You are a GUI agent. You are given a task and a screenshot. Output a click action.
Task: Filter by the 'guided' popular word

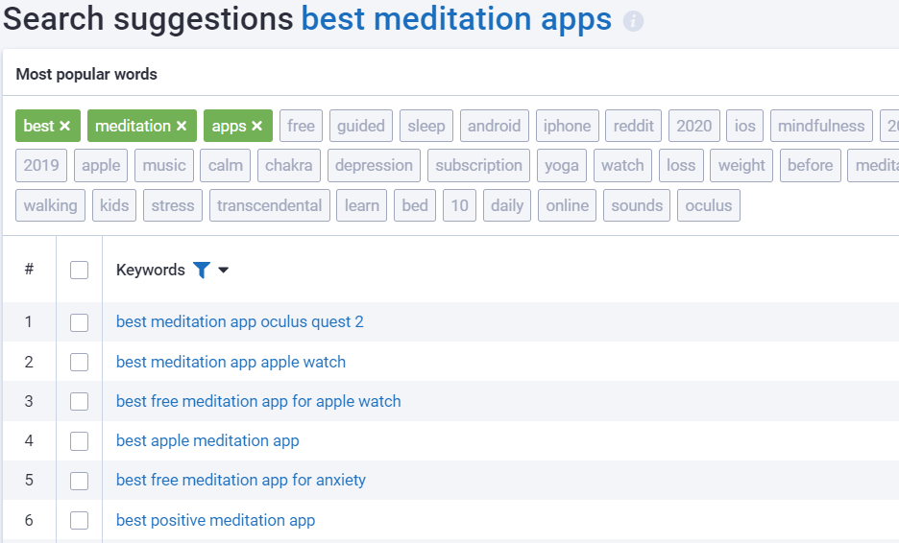pos(361,126)
